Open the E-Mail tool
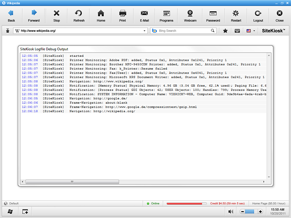The width and height of the screenshot is (291, 218). pyautogui.click(x=145, y=15)
